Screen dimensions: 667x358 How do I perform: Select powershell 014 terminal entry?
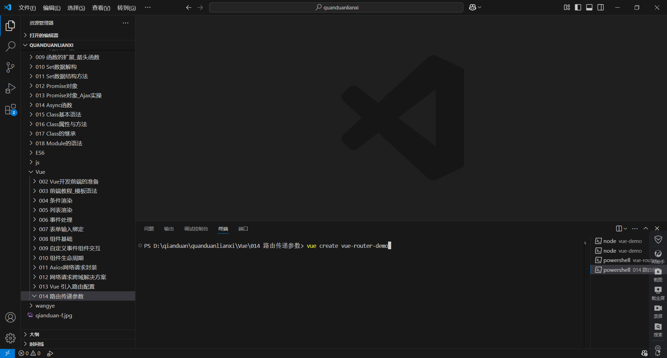point(620,270)
